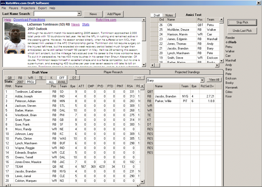
Task: Close the RotoWire Draft Software window
Action: (x=259, y=3)
